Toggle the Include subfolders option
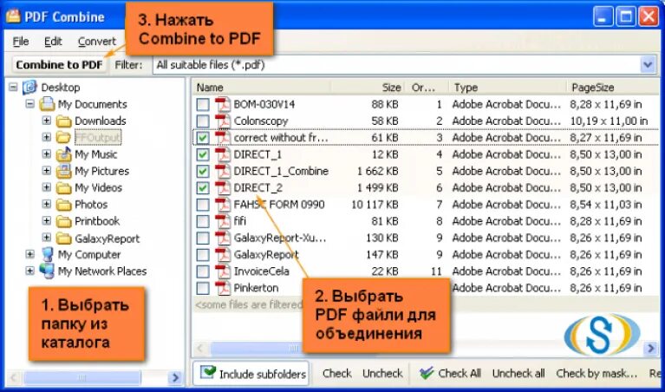665x392 pixels. (251, 373)
